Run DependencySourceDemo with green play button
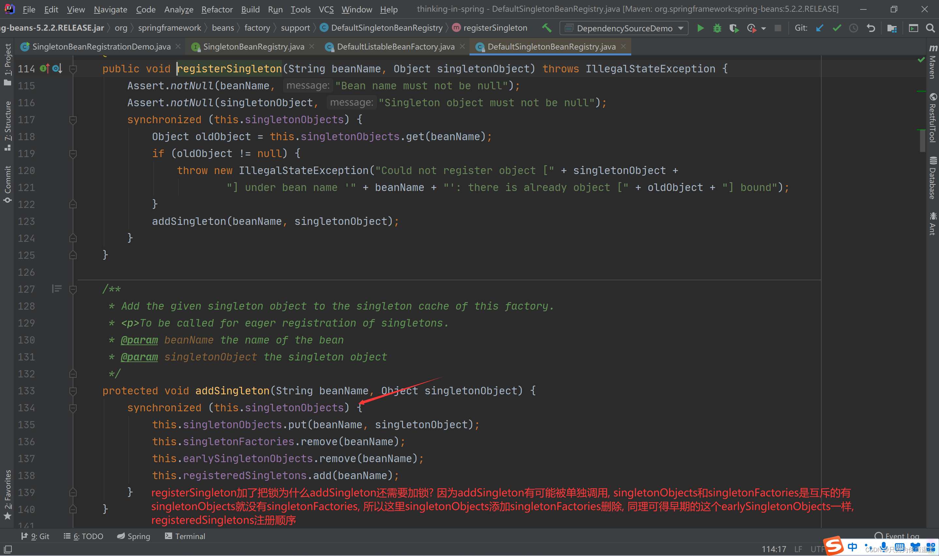 click(x=700, y=28)
